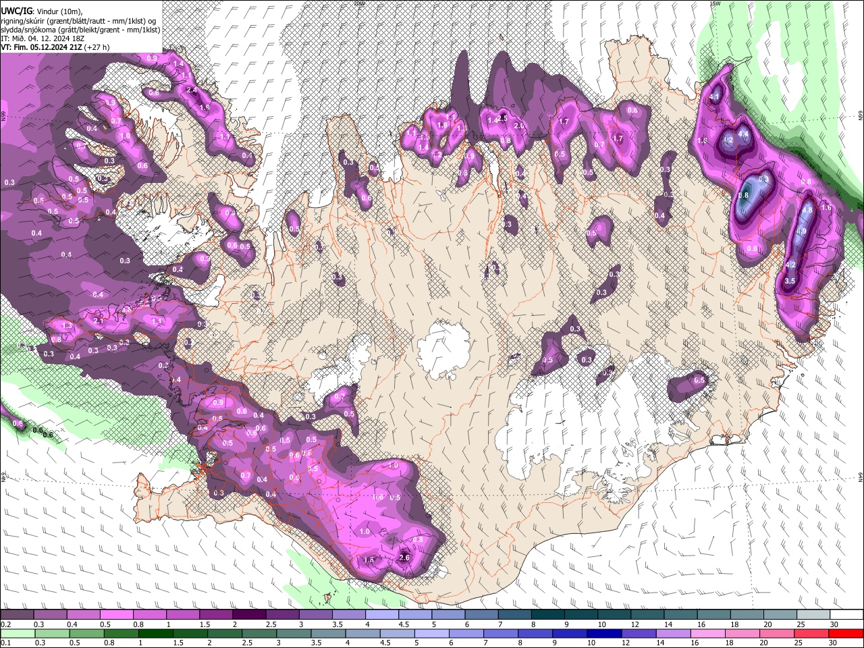Click the "UWC/IG: Vindur (10m)" title line
Viewport: 864px width, 648px height.
[x=41, y=11]
